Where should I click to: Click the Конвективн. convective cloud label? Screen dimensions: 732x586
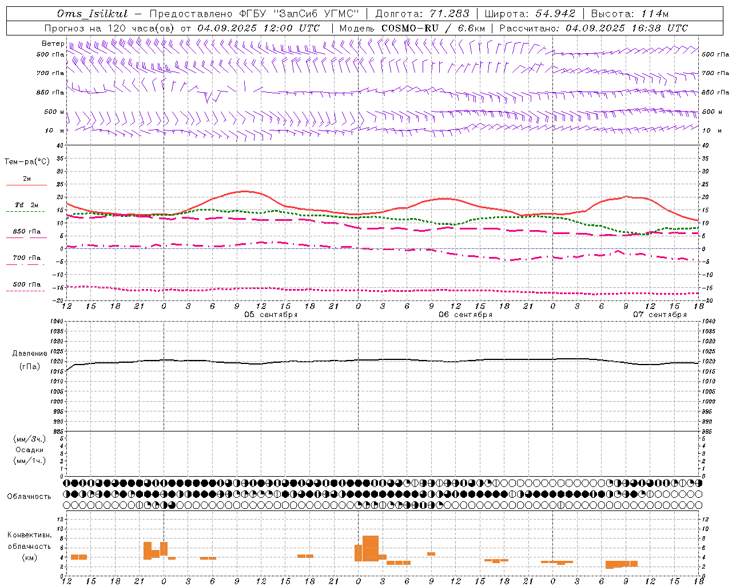coord(29,535)
